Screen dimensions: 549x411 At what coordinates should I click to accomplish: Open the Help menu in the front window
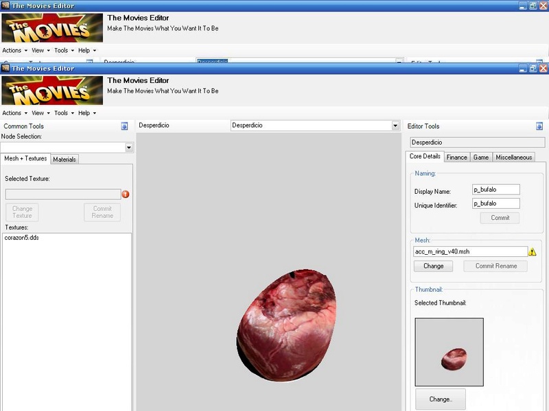(87, 113)
